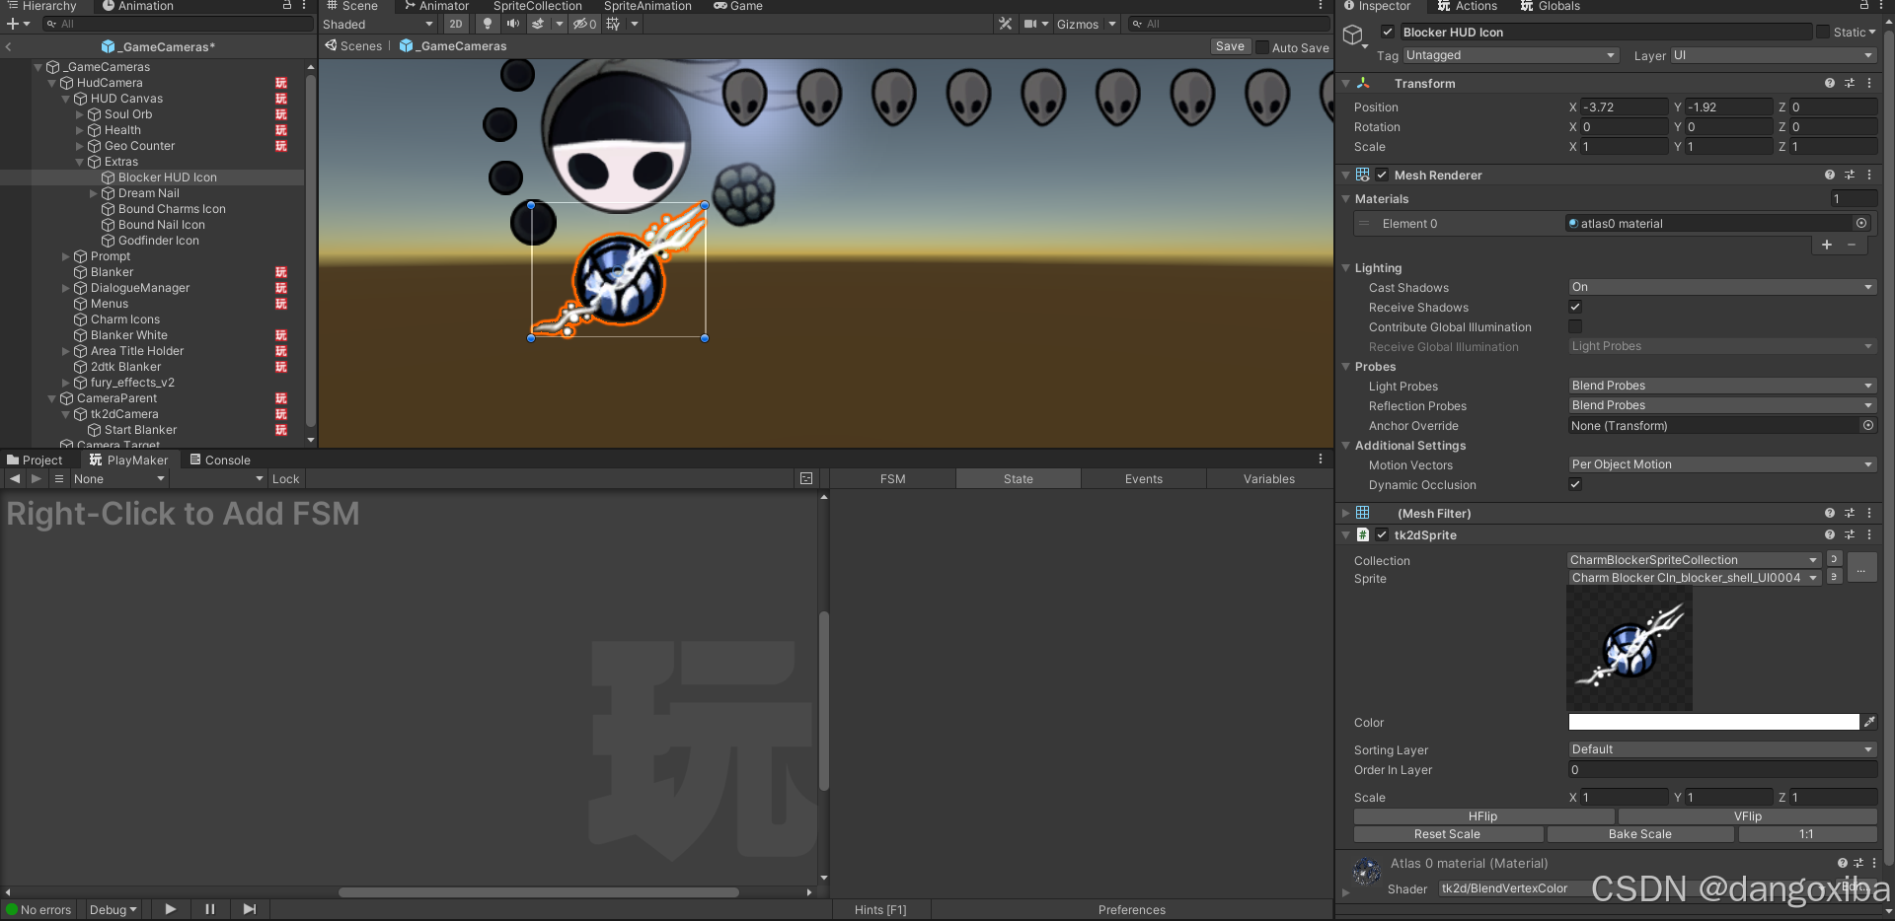1895x921 pixels.
Task: Expand the Mesh Filter component
Action: click(1345, 513)
